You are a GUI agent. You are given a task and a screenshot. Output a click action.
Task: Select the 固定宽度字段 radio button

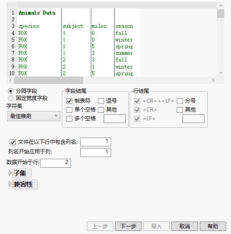point(11,98)
